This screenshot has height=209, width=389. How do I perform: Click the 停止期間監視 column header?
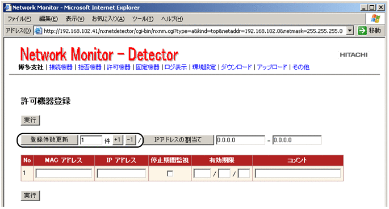pos(170,160)
